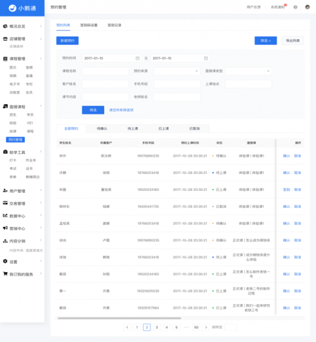Click the horizontal table scrollbar

click(119, 318)
